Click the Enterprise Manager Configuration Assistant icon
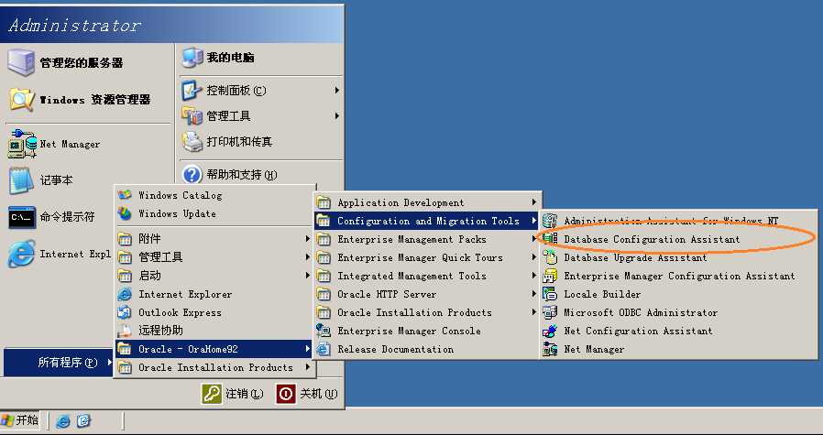 tap(550, 276)
